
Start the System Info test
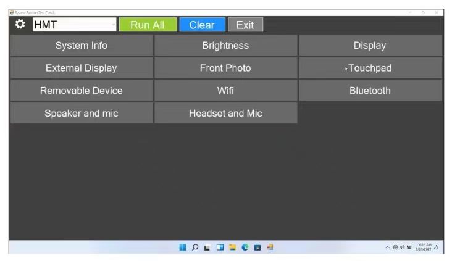82,46
